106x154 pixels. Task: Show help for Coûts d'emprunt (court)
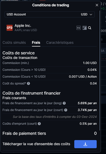39,124
